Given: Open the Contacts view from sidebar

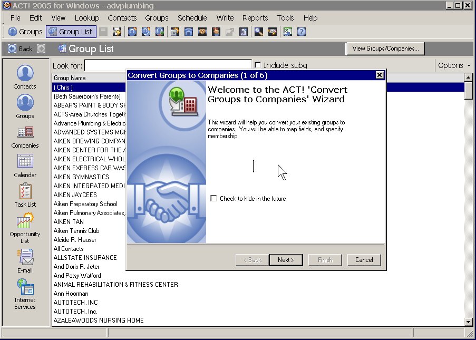Looking at the screenshot, I should [x=25, y=77].
